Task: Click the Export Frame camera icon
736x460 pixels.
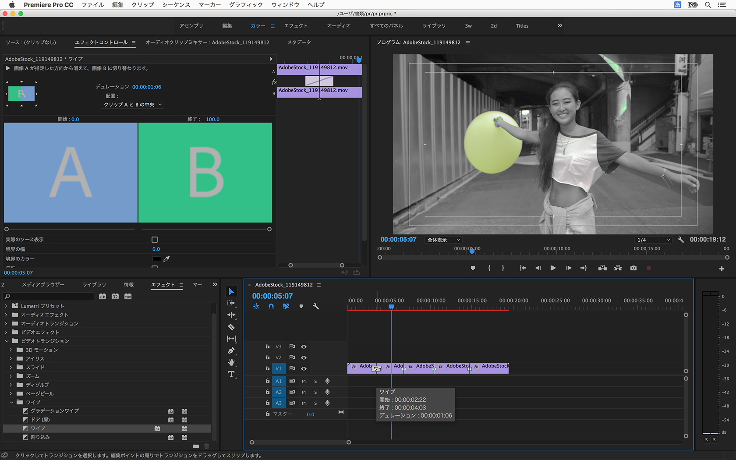Action: [633, 268]
